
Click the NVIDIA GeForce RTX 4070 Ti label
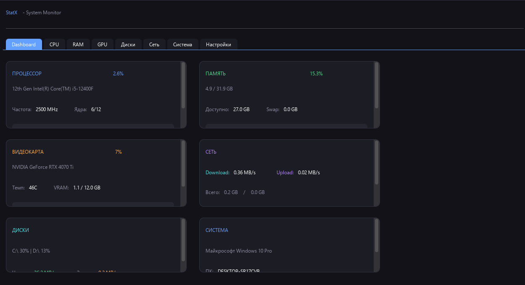(42, 167)
